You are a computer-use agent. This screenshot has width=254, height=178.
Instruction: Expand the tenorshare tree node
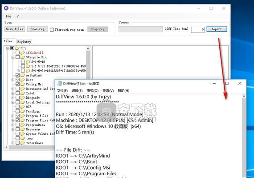(13, 143)
